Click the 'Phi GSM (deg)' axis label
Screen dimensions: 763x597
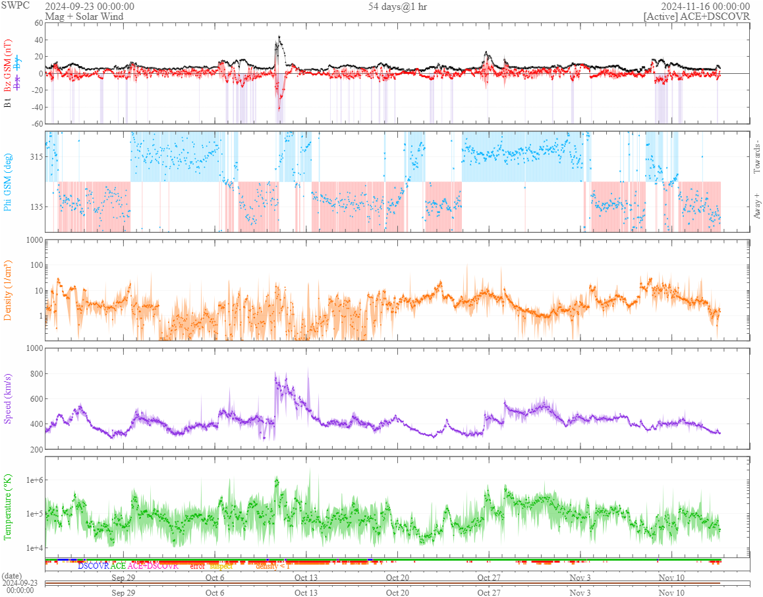click(7, 182)
